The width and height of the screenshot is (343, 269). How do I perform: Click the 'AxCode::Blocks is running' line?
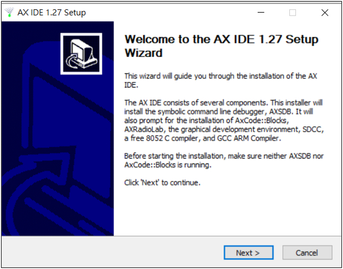pos(168,165)
